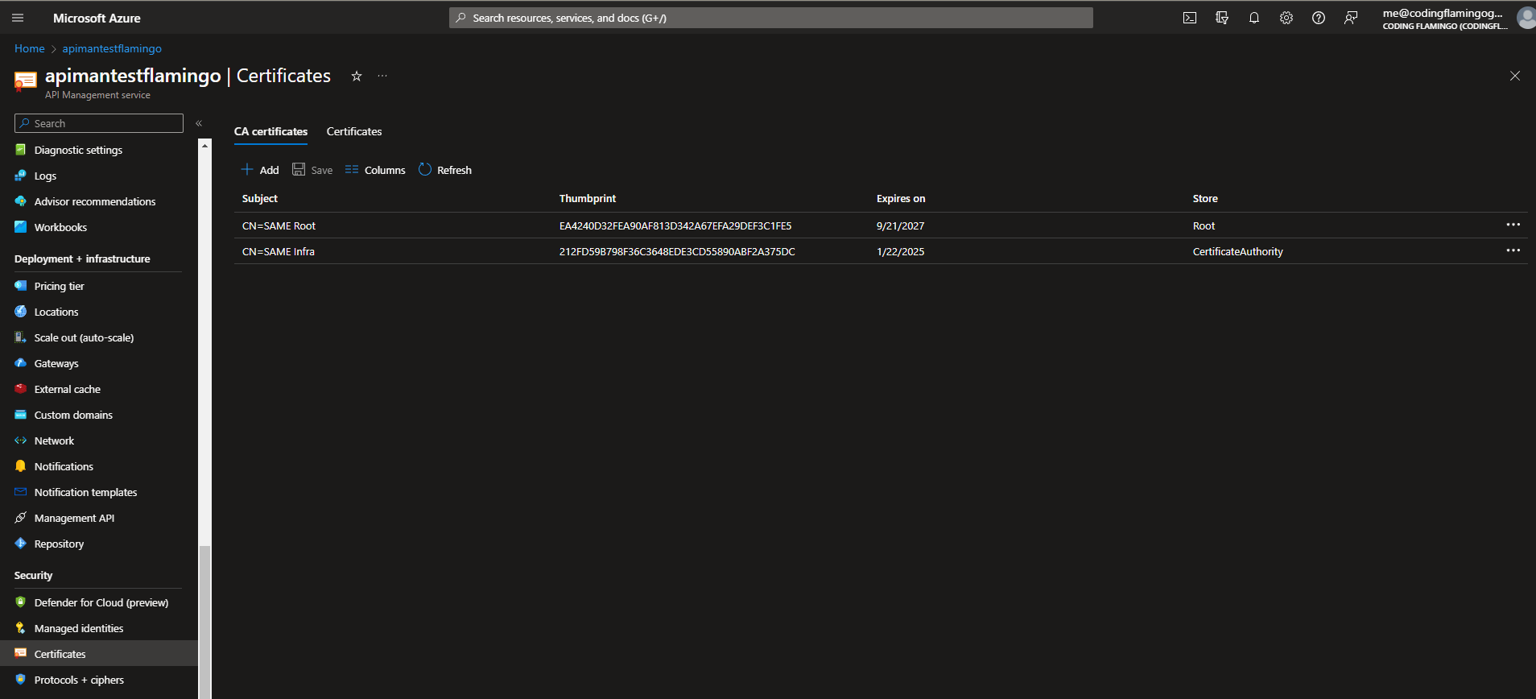Click apimantestflamingo breadcrumb link
This screenshot has height=699, width=1536.
112,48
